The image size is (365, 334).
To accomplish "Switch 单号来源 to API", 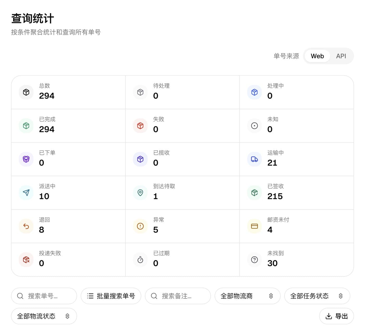I will (341, 56).
